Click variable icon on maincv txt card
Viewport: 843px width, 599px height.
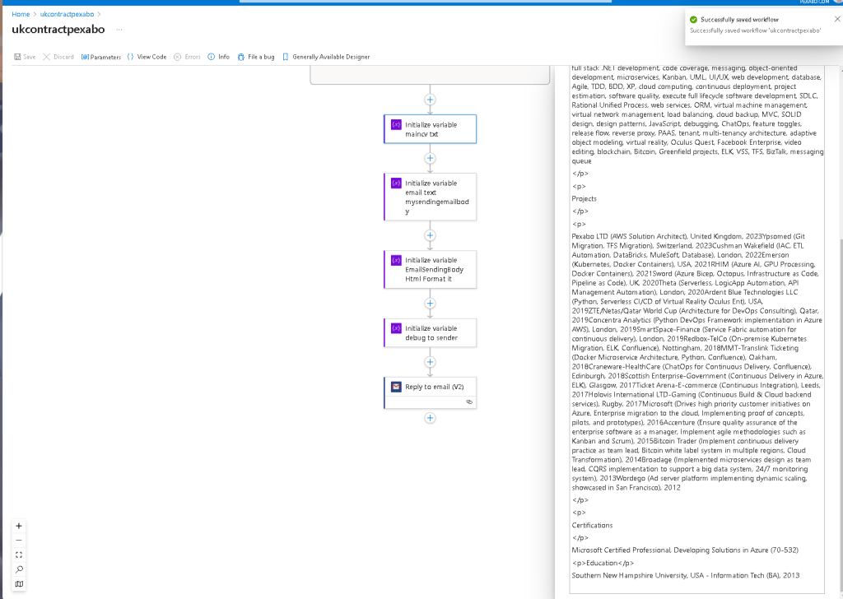pos(396,124)
